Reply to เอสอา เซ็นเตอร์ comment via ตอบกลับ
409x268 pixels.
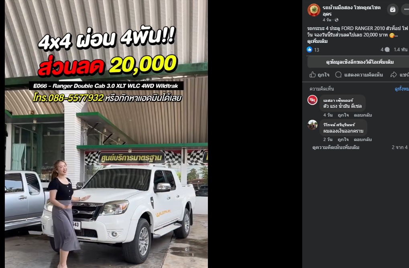pyautogui.click(x=363, y=115)
